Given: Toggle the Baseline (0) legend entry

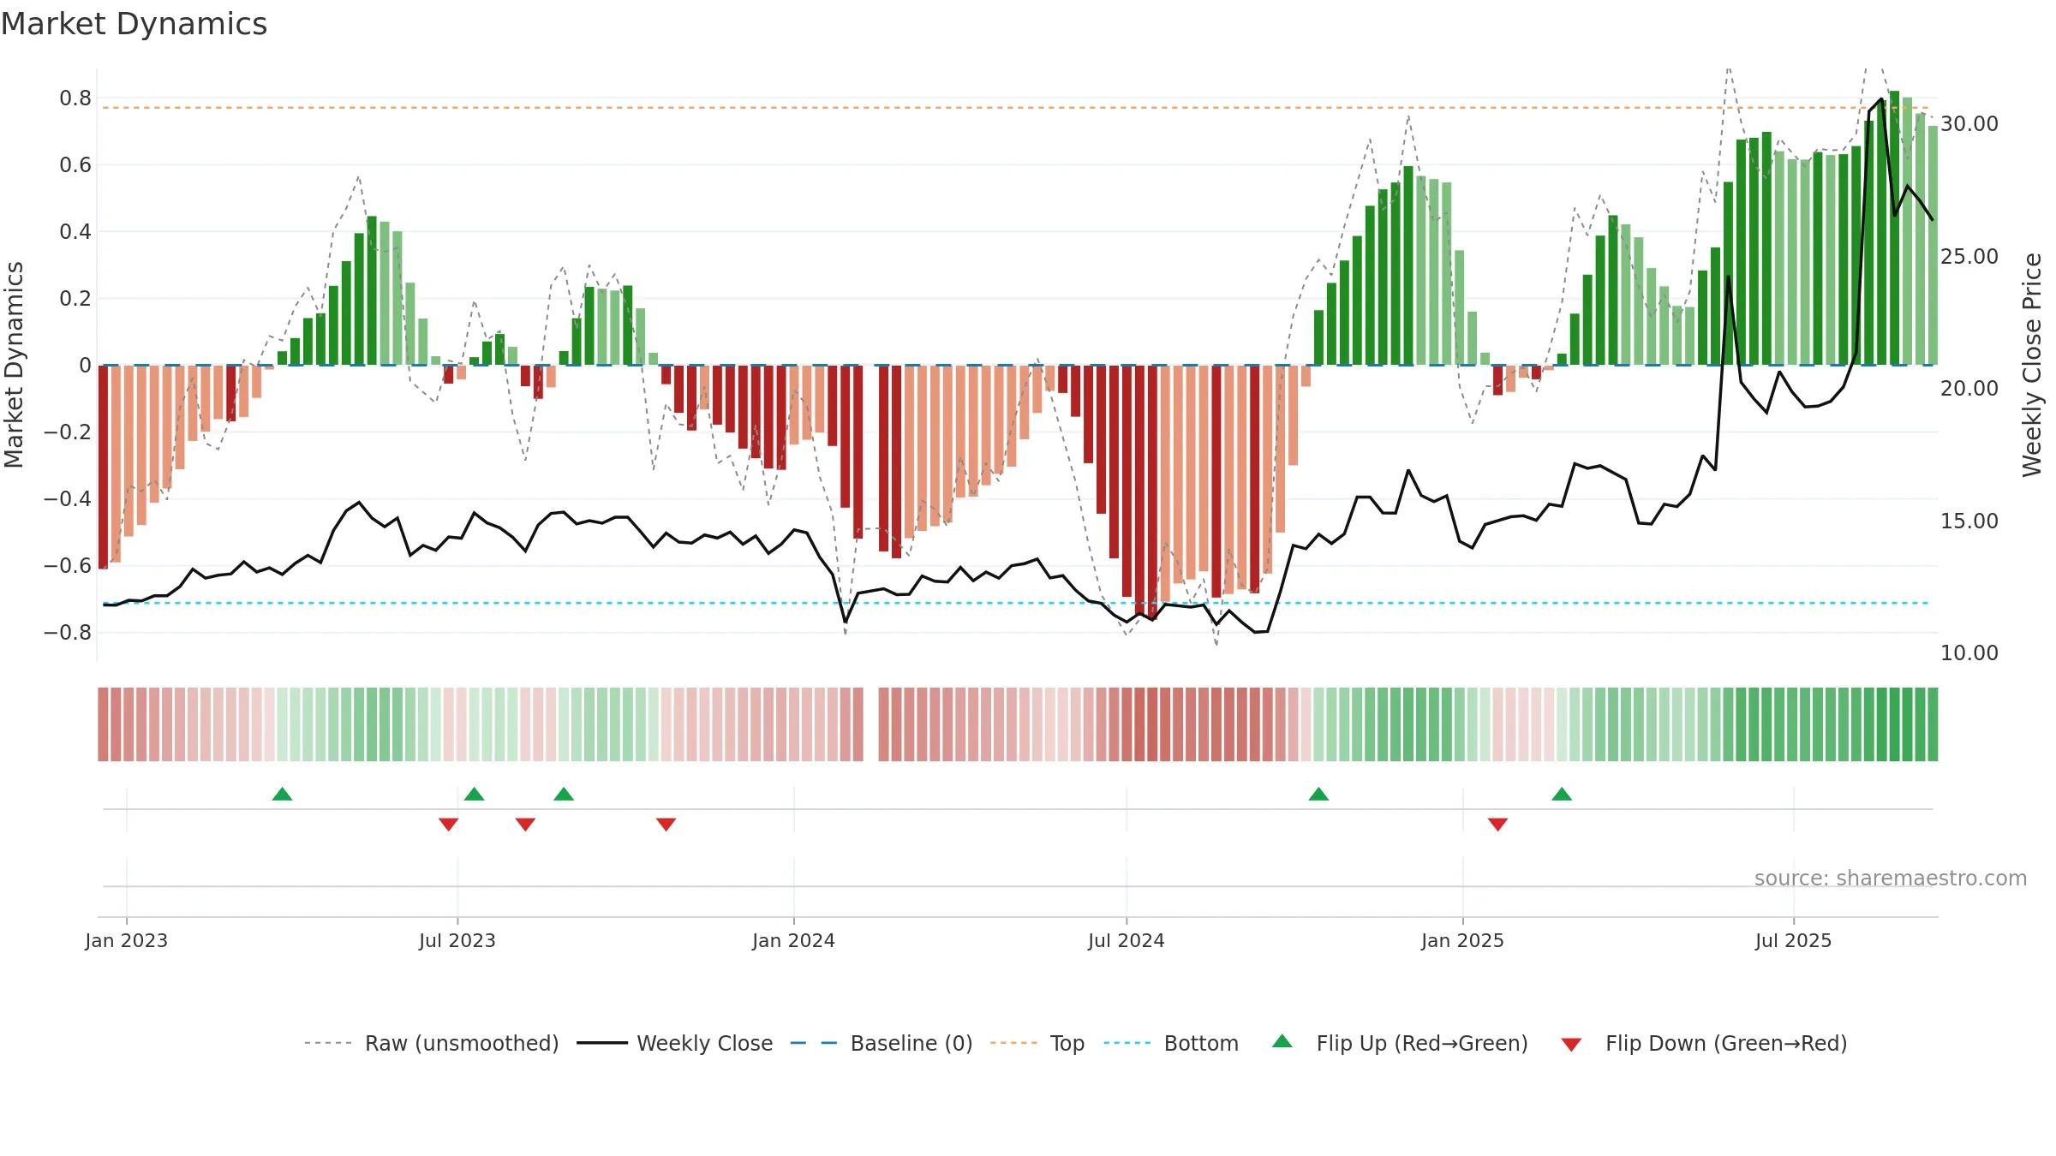Looking at the screenshot, I should [x=881, y=1043].
